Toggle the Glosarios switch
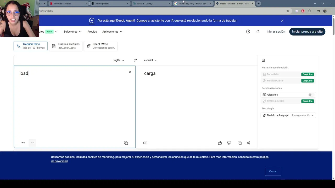The image size is (335, 188). pyautogui.click(x=311, y=95)
